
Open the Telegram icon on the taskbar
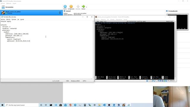[x=75, y=105]
